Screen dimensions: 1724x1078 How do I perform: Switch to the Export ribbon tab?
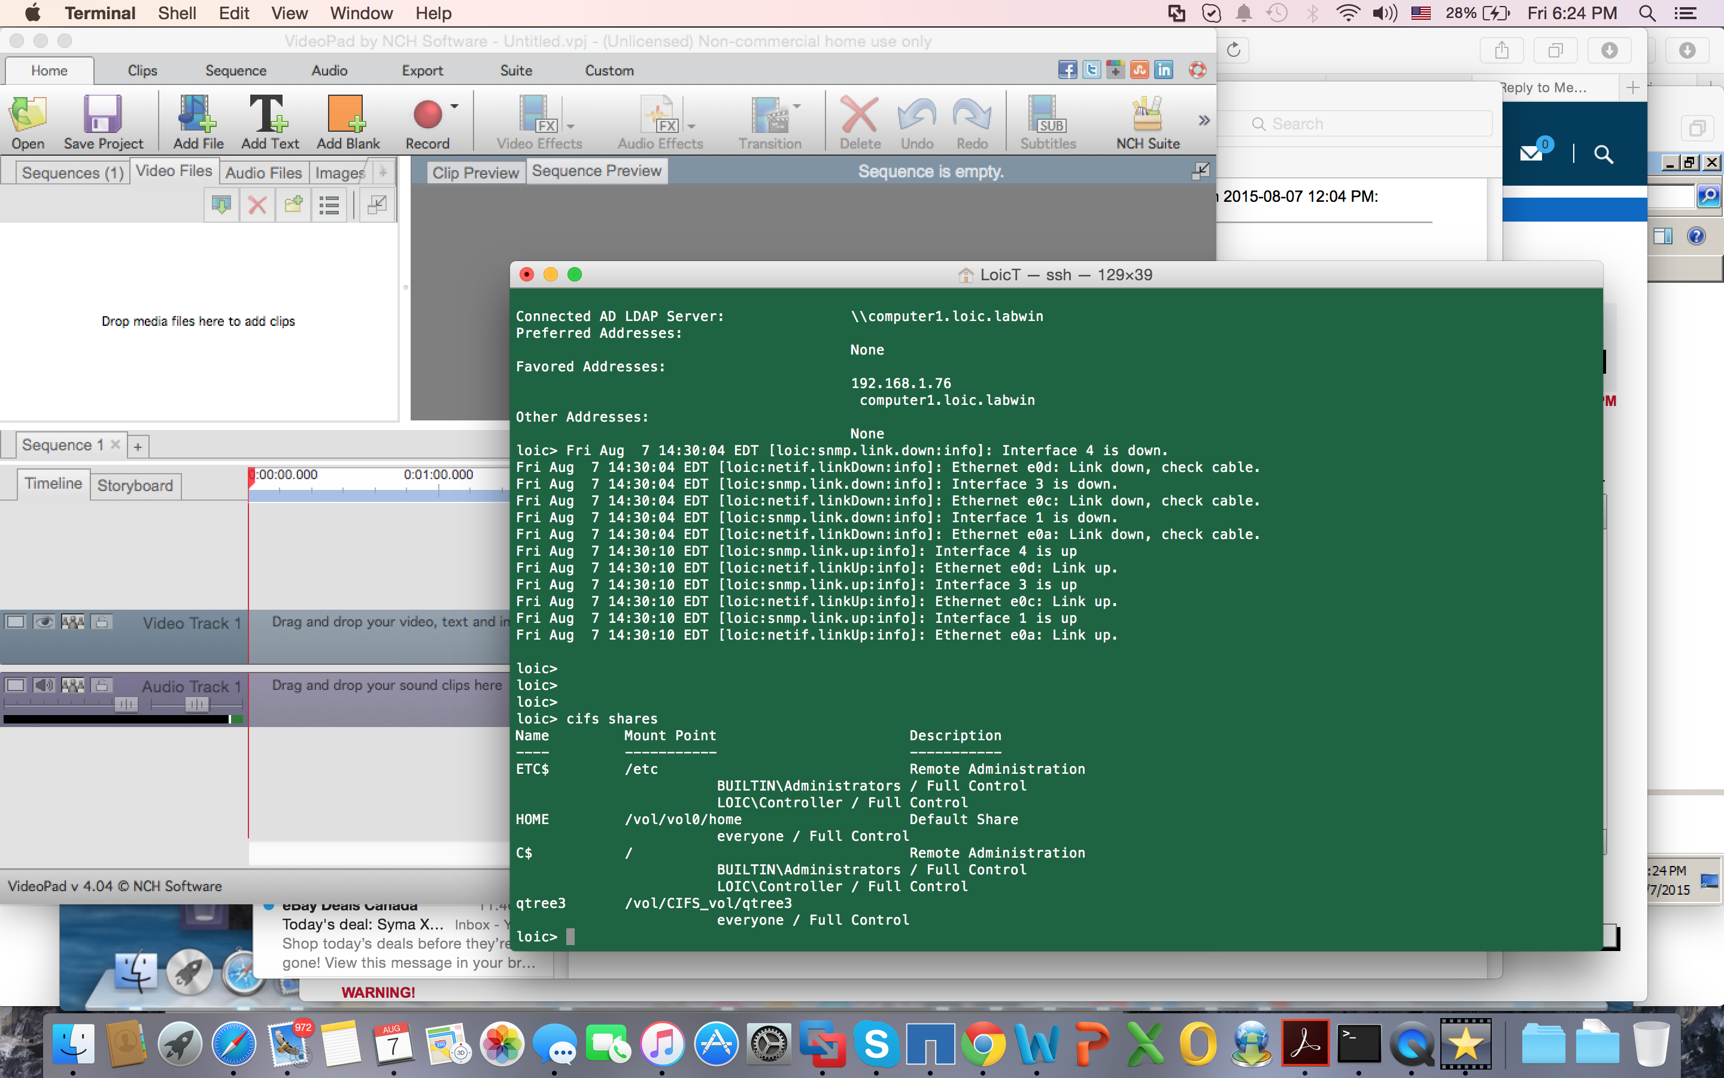point(422,71)
